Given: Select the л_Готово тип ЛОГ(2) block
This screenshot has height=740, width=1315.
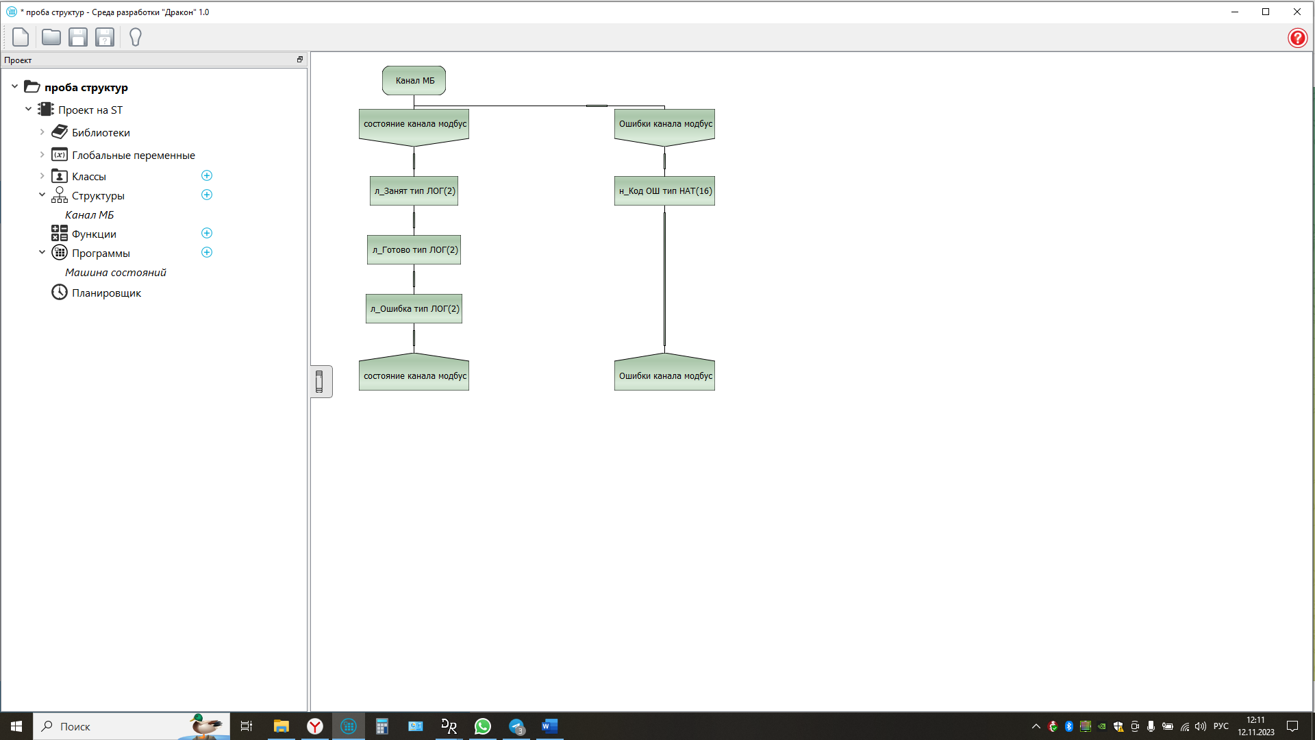Looking at the screenshot, I should pos(414,250).
